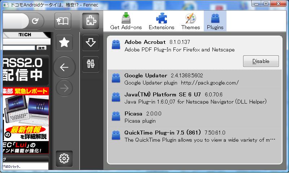Open the gear settings icon in sidebar
Screen dimensions: 289x173
click(x=64, y=158)
